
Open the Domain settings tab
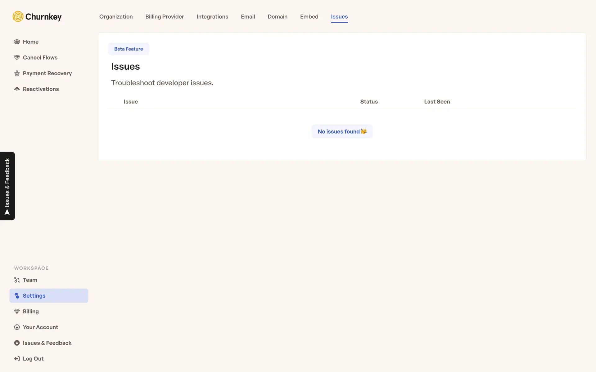[x=278, y=17]
